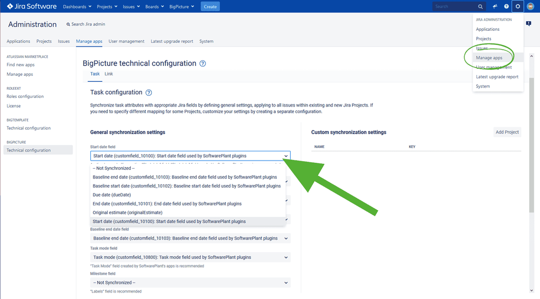Viewport: 540px width, 299px height.
Task: Click help icon beside Task configuration
Action: (x=149, y=92)
